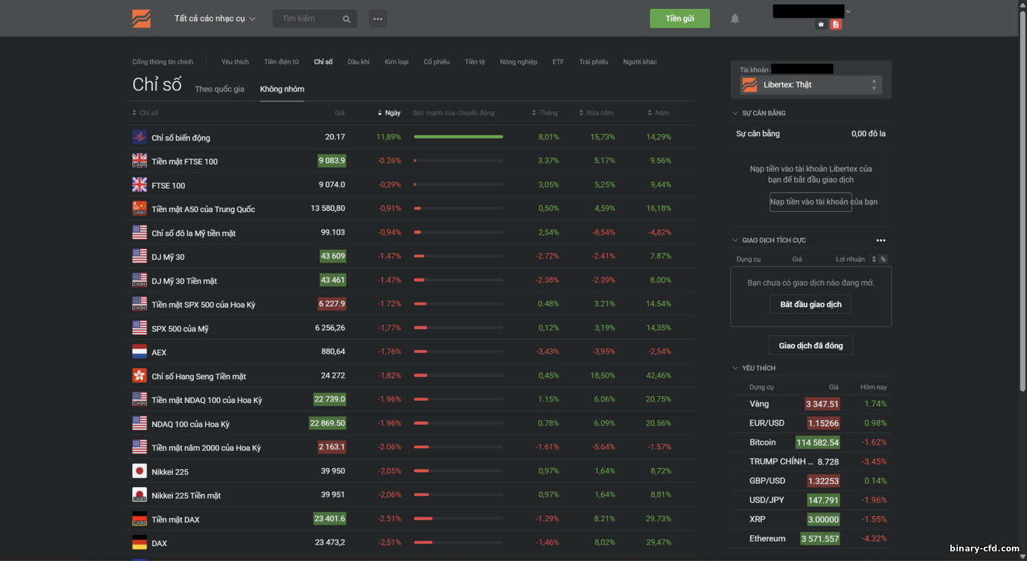Open the three-dots menu beside search
Image resolution: width=1027 pixels, height=561 pixels.
coord(378,18)
